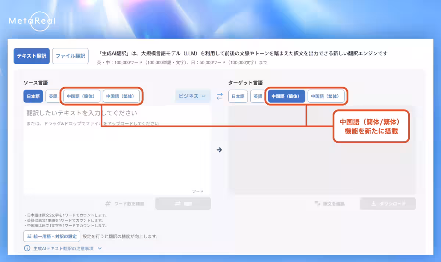Set target language to 日本語
Viewport: 441px width, 262px height.
click(x=238, y=97)
